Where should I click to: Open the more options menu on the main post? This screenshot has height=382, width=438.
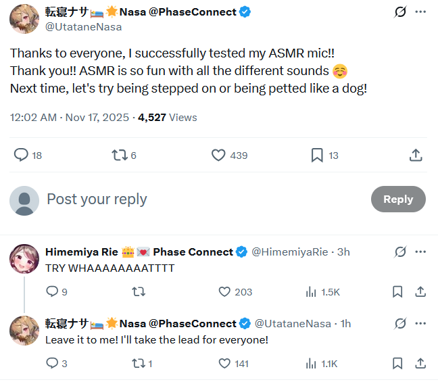point(420,11)
